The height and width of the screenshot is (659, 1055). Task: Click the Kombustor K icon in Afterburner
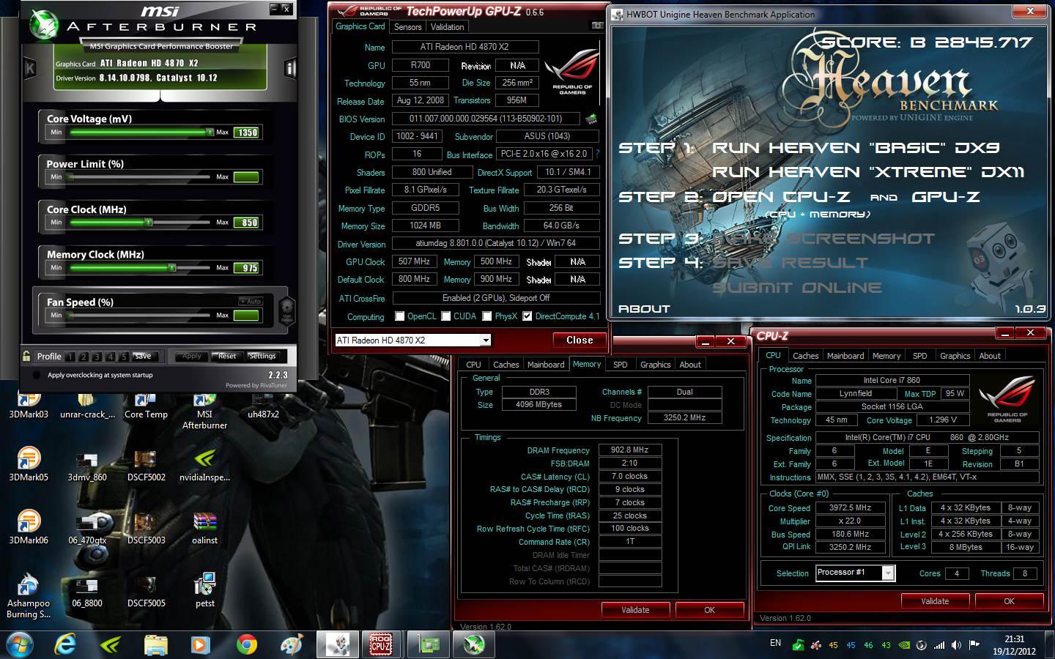[30, 69]
